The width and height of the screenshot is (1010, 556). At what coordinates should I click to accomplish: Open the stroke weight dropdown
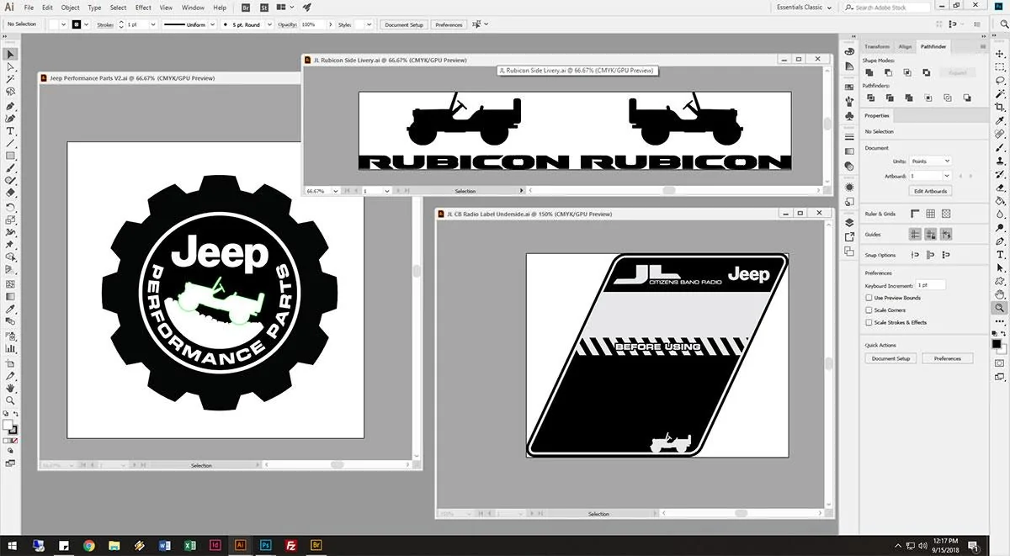tap(152, 24)
